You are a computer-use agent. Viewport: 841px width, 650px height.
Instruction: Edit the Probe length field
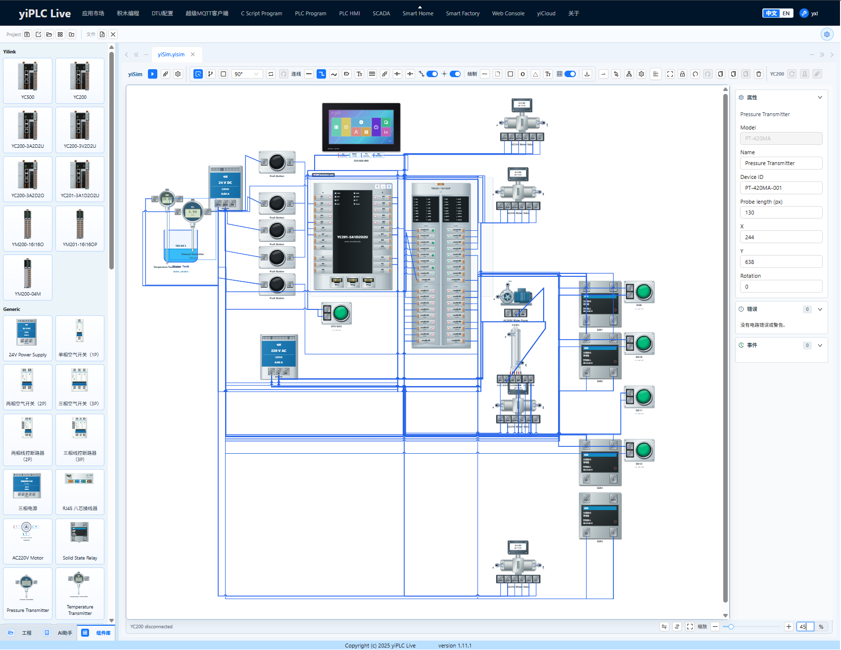coord(781,213)
